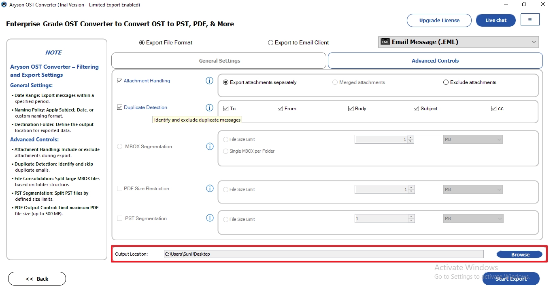Image resolution: width=553 pixels, height=294 pixels.
Task: Click the MBOX file size value spinner
Action: 384,139
